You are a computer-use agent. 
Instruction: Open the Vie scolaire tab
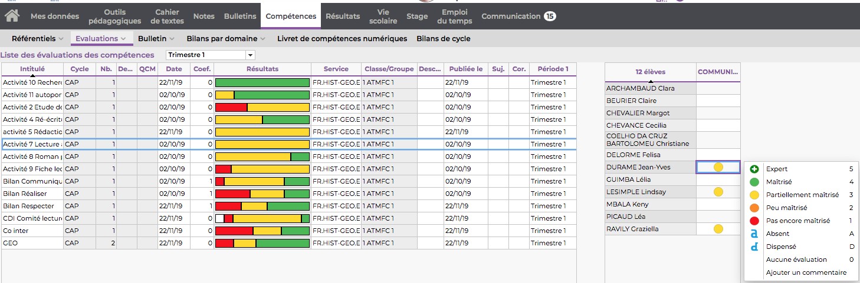[383, 16]
